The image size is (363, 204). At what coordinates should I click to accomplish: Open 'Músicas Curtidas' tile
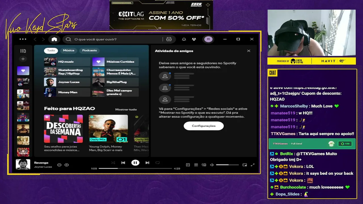(115, 62)
